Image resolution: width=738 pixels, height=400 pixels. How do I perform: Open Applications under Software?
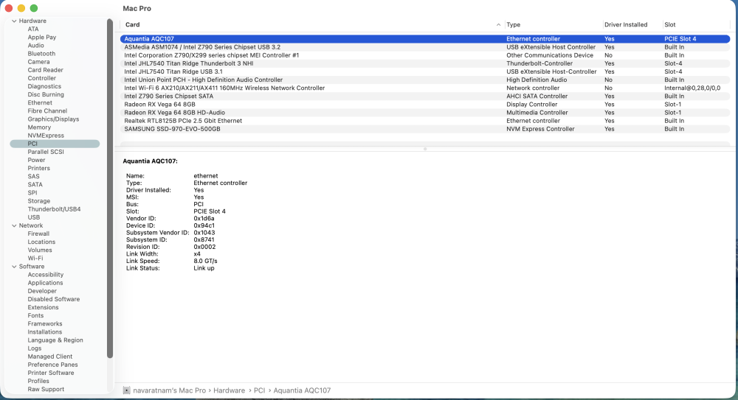pyautogui.click(x=45, y=283)
